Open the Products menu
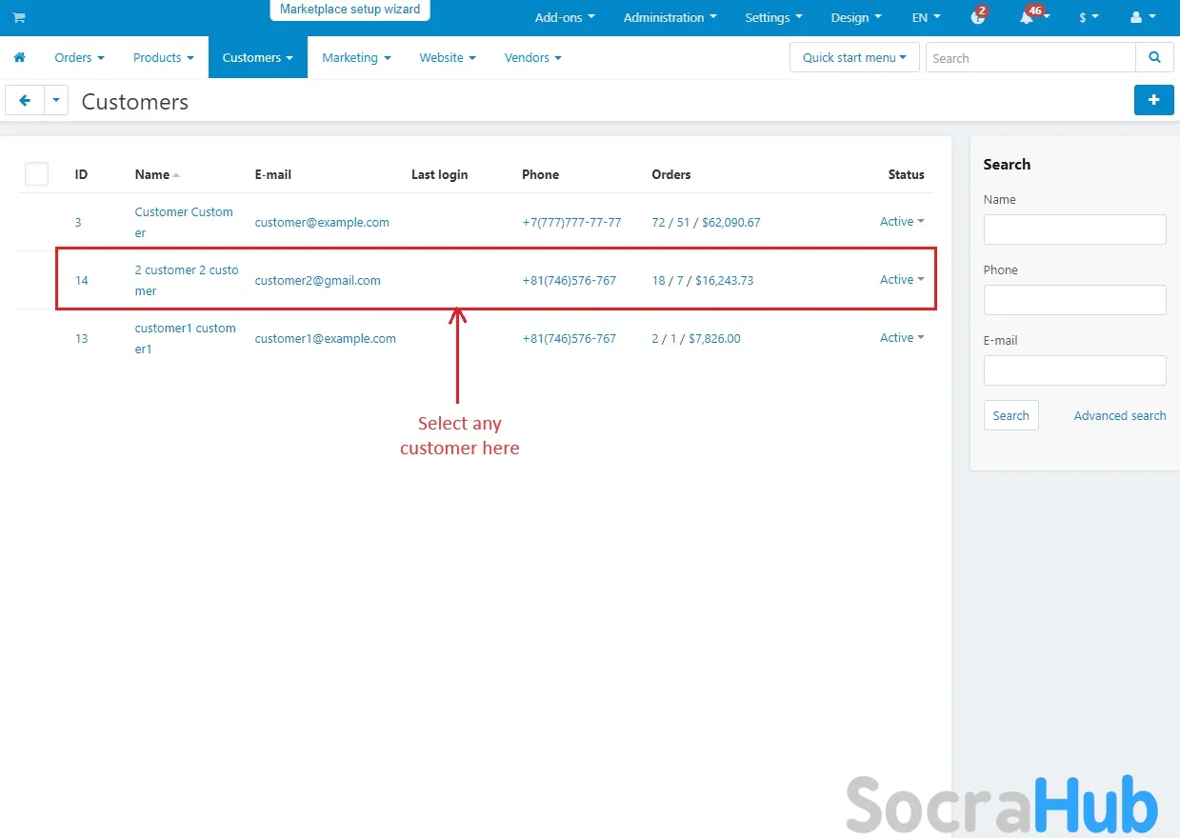Screen dimensions: 1180x838 pos(163,58)
